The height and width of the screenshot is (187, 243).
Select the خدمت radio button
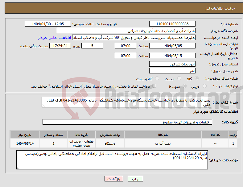click(179, 78)
